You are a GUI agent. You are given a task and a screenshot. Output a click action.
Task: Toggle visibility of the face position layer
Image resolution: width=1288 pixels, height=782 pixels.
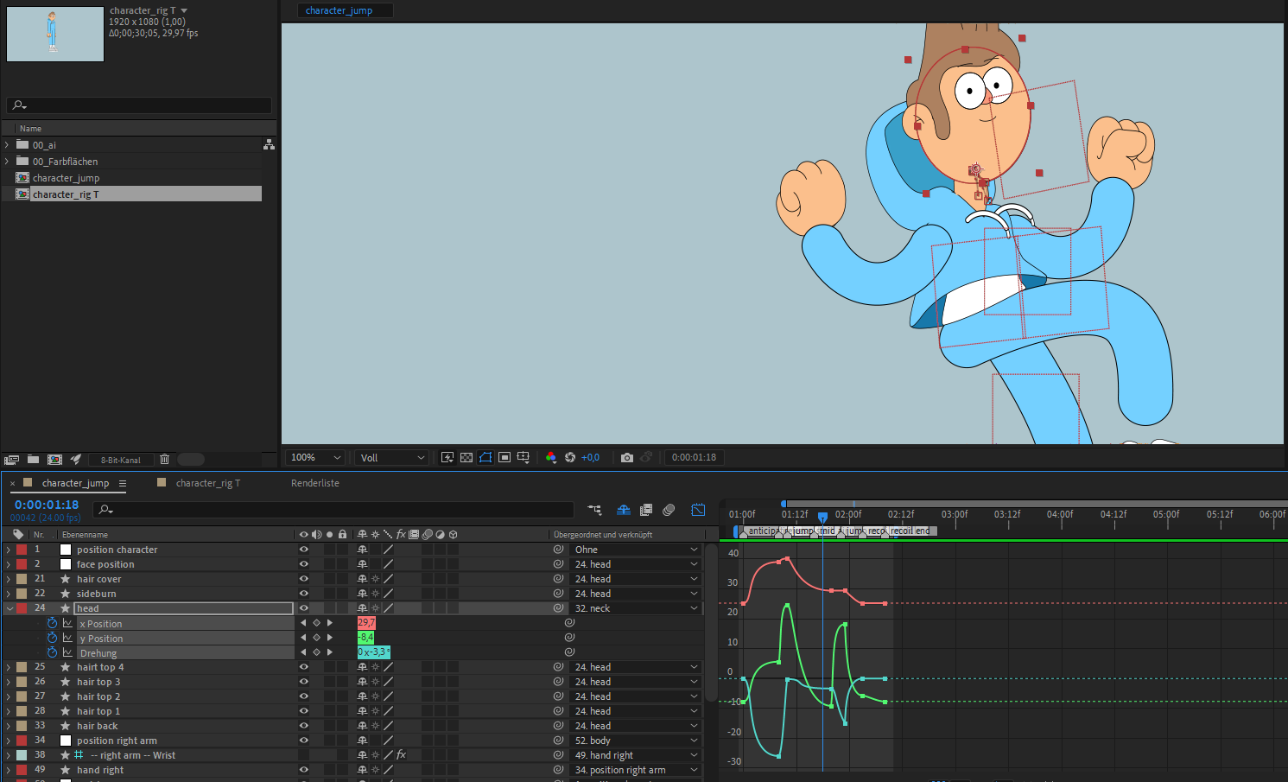303,564
